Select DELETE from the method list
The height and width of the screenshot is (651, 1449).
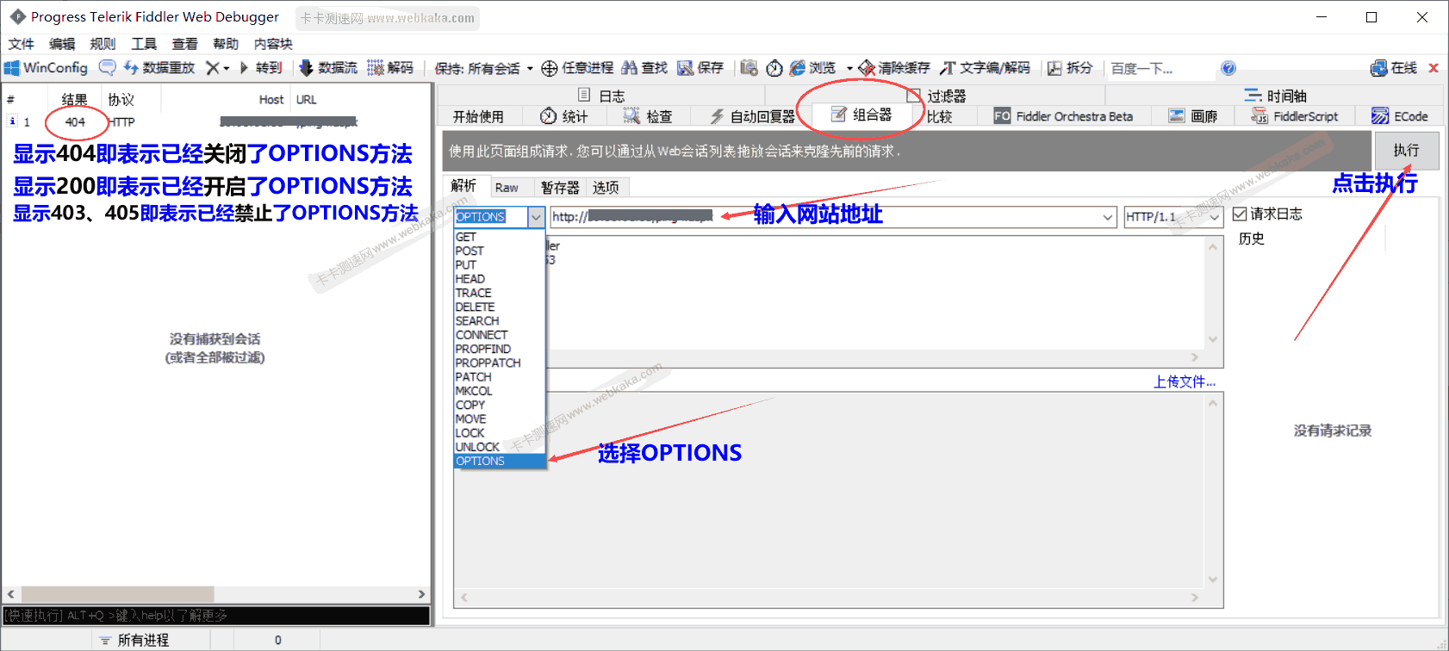point(476,307)
